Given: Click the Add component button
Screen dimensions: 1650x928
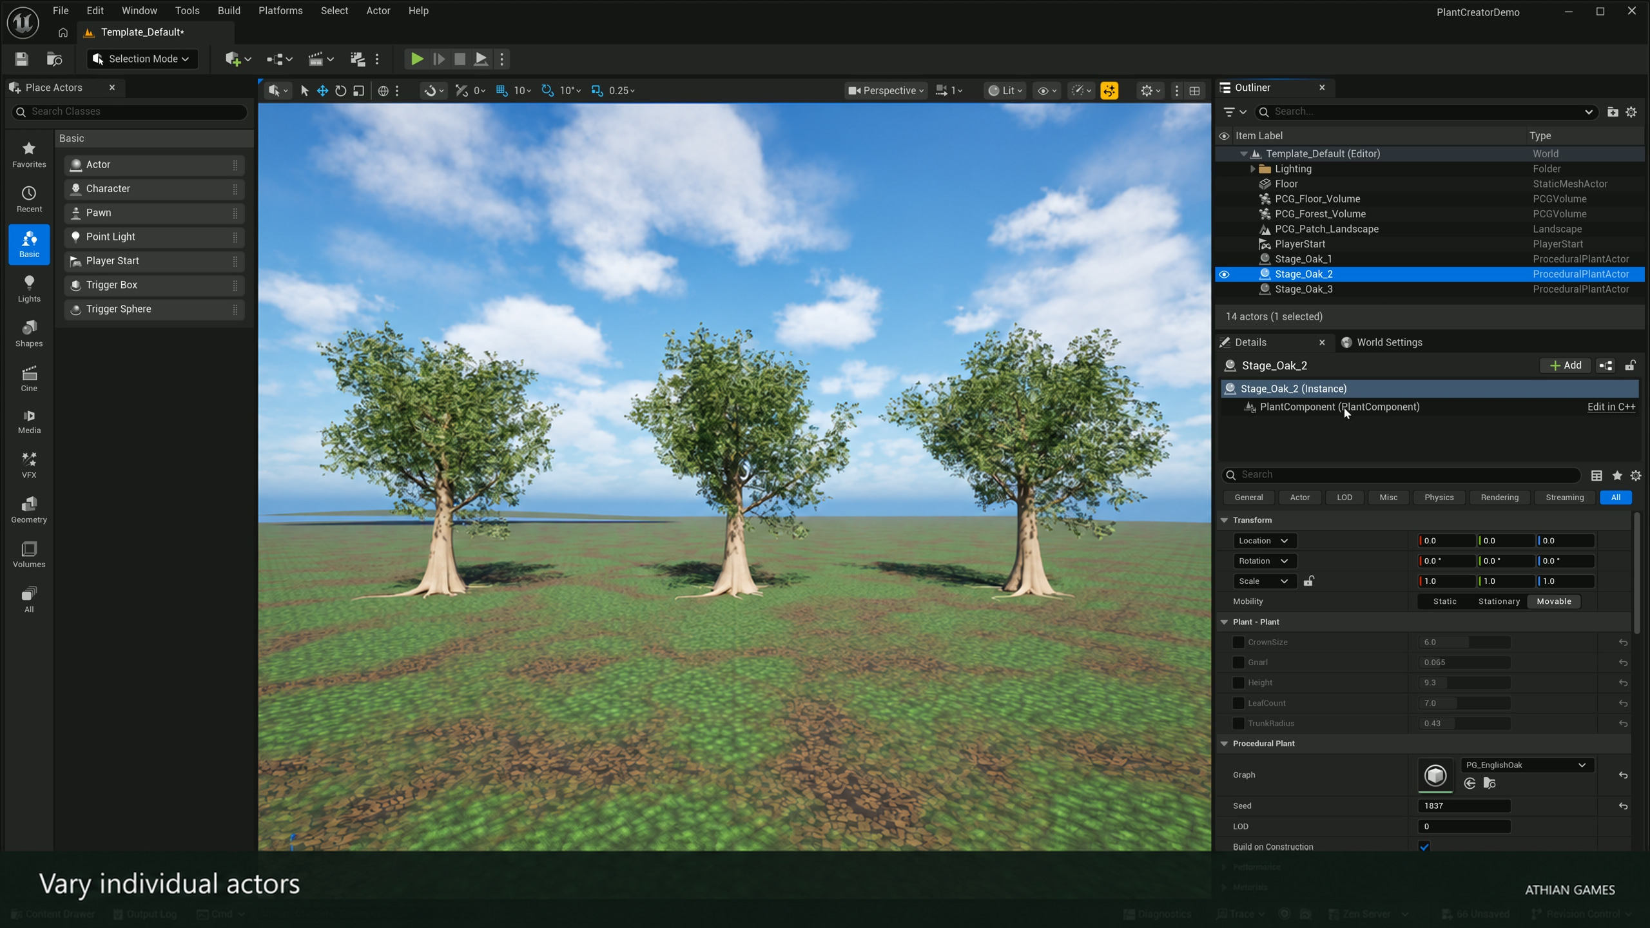Looking at the screenshot, I should click(1566, 365).
